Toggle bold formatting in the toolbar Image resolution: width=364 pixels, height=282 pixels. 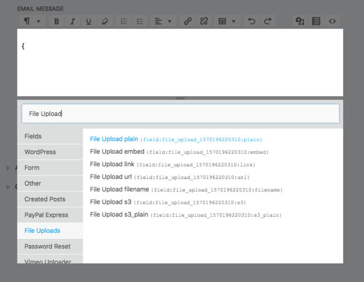coord(57,22)
